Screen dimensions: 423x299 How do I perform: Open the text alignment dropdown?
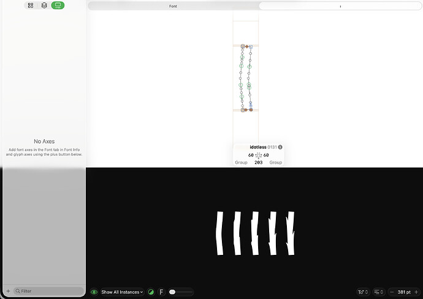[379, 292]
